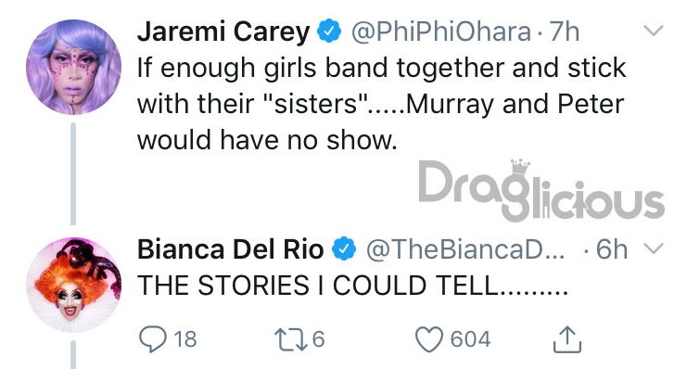Like the tweet with 604 likes
The width and height of the screenshot is (687, 369).
(x=429, y=339)
